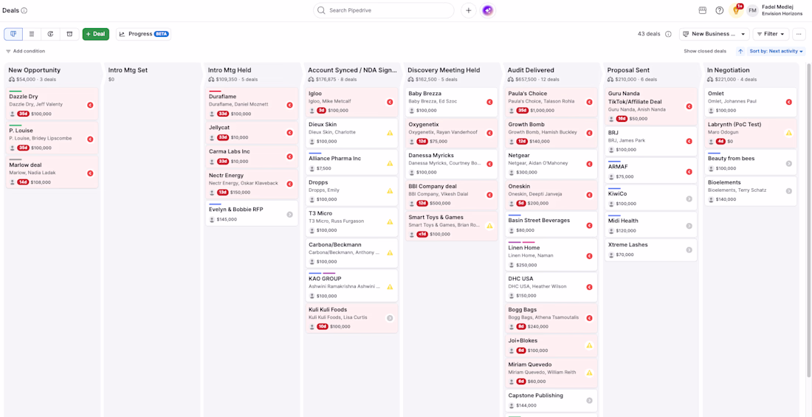Click warning icon on Smart Toys & Games card
This screenshot has width=812, height=417.
[489, 226]
